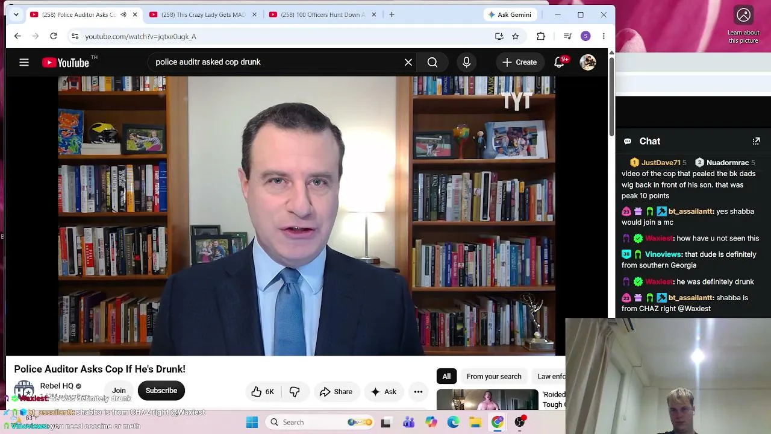Launch Microsoft Teams from taskbar
771x434 pixels.
click(x=408, y=422)
